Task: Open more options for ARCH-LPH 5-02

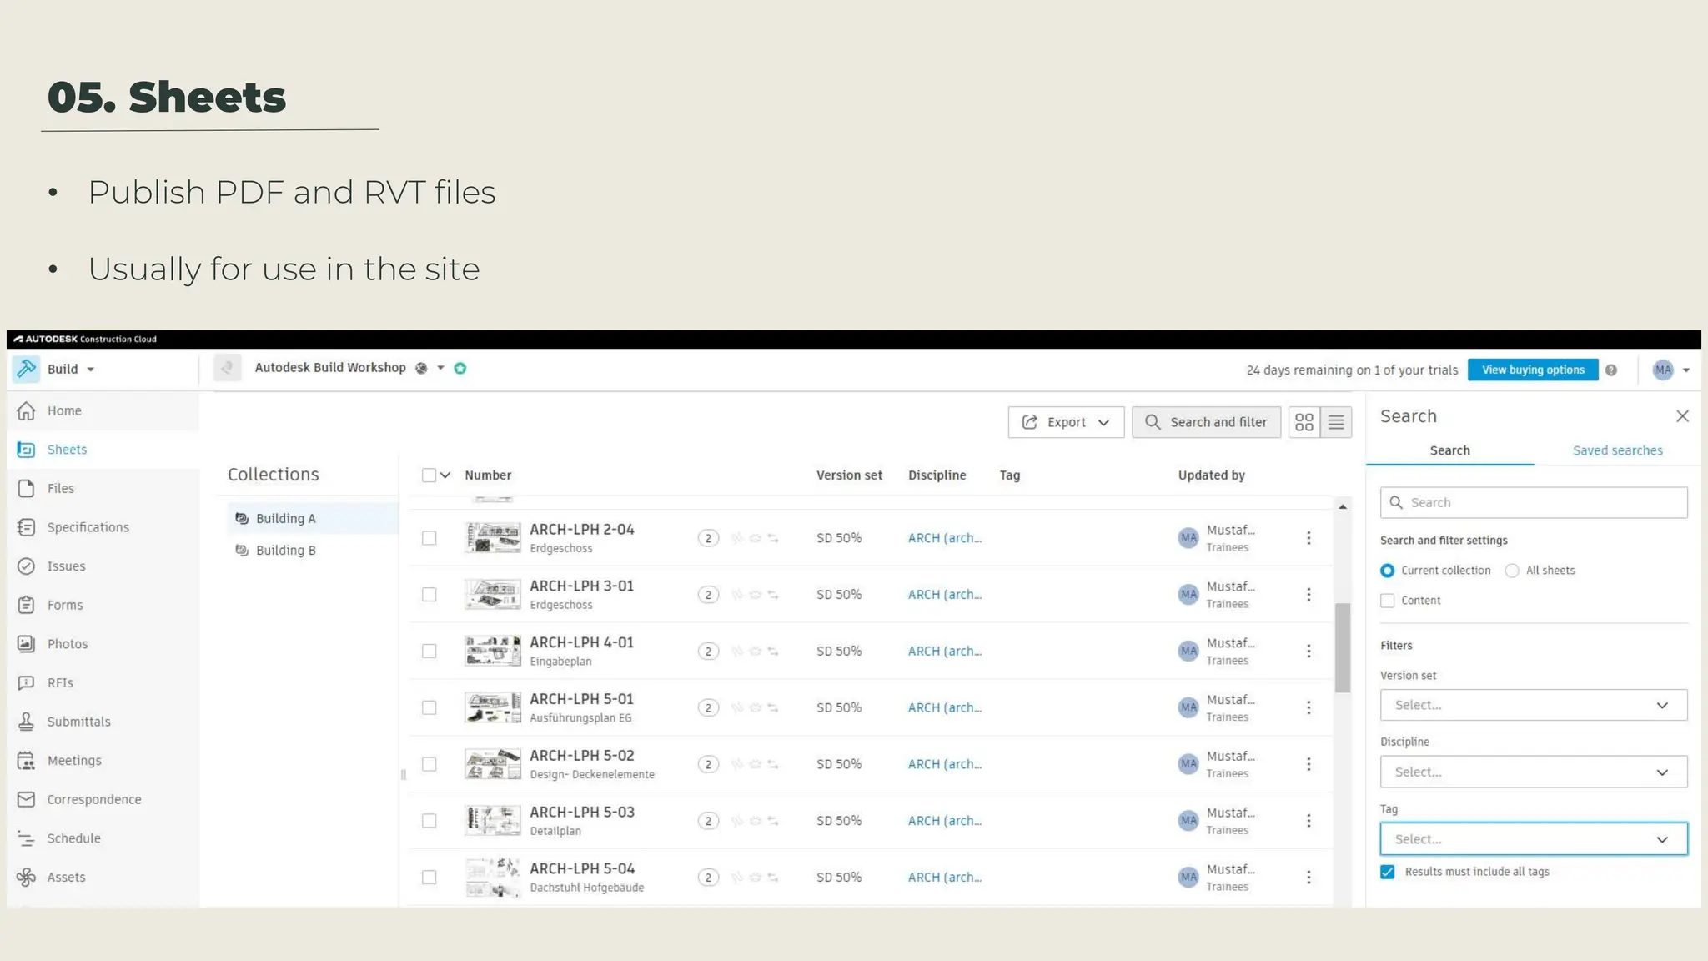Action: (1309, 764)
